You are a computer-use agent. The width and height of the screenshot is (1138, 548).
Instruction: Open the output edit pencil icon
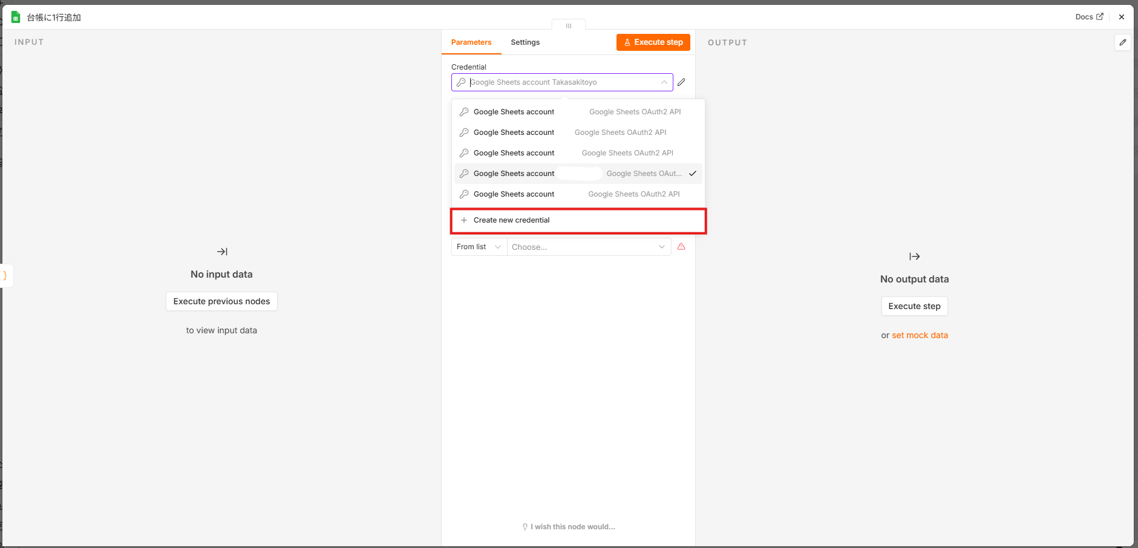tap(1123, 42)
